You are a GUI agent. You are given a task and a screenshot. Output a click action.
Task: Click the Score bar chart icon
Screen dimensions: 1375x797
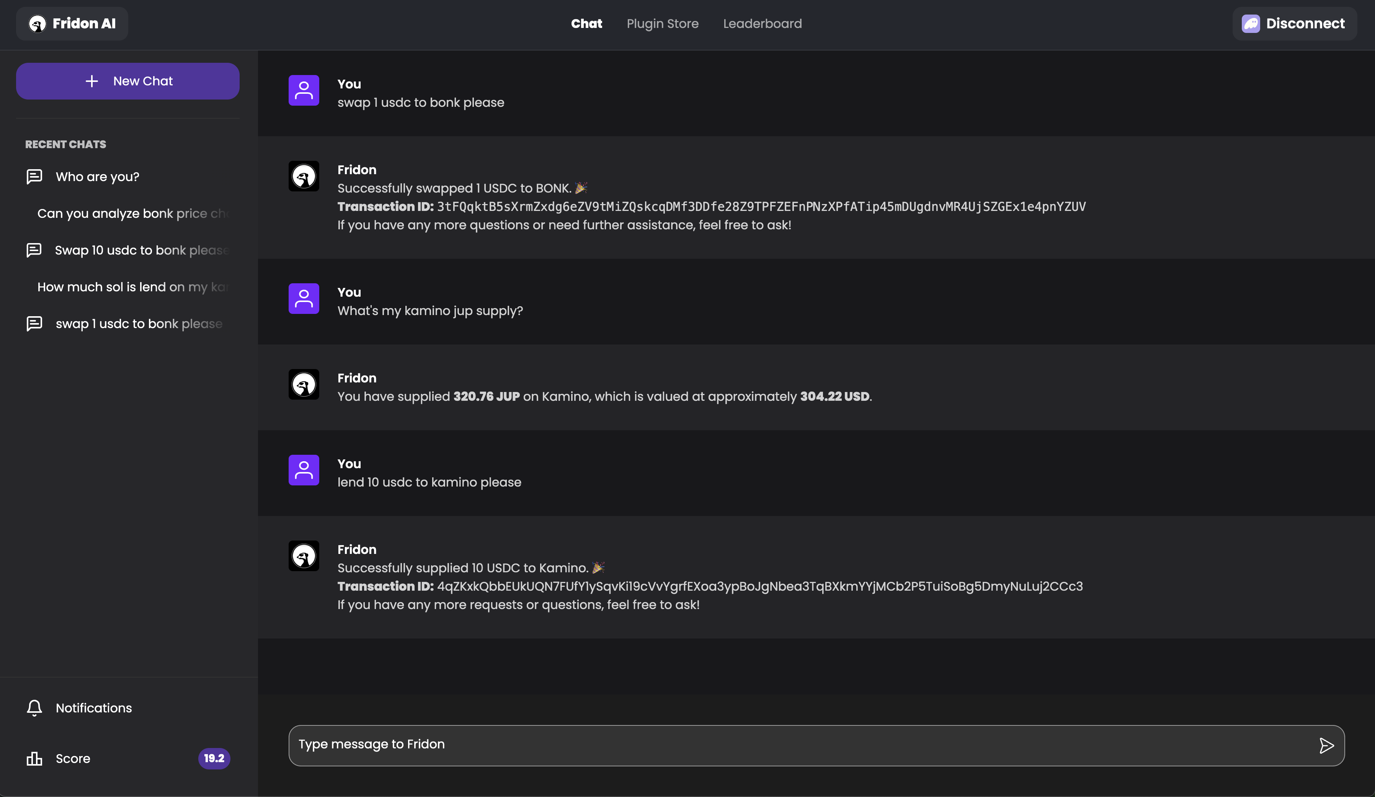coord(34,758)
